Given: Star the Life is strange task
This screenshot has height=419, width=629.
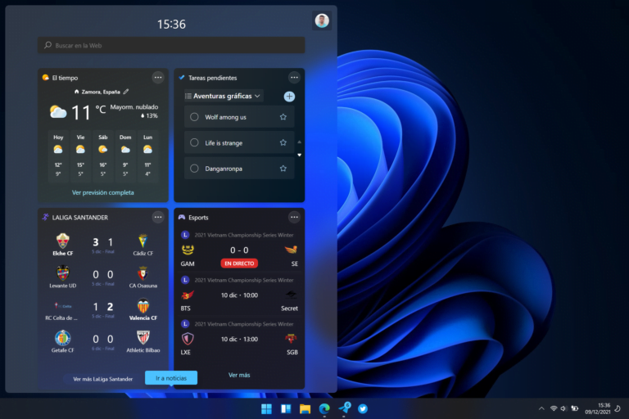Looking at the screenshot, I should tap(283, 142).
